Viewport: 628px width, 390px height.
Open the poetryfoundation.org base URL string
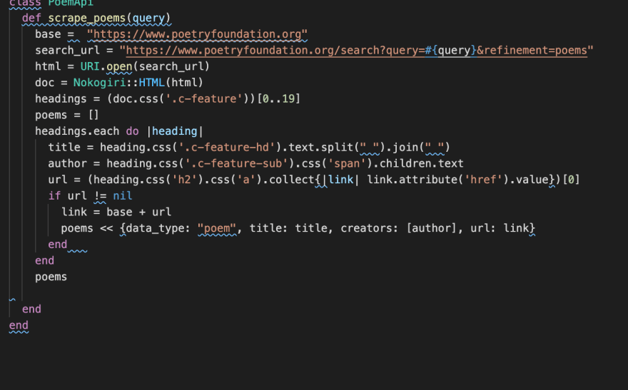(197, 34)
